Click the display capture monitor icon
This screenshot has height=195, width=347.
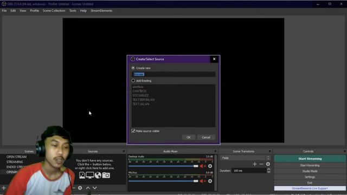click(90, 175)
